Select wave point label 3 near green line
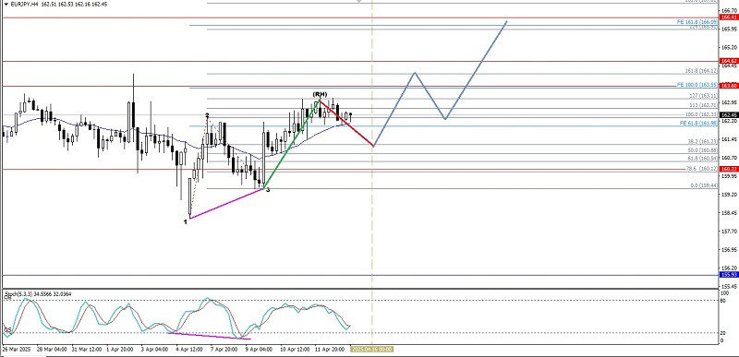This screenshot has width=739, height=357. click(x=268, y=190)
